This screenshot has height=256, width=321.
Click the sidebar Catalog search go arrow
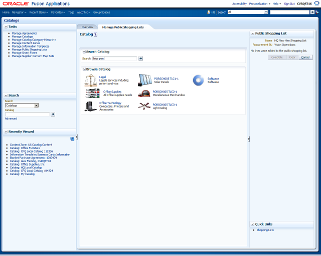pos(53,114)
